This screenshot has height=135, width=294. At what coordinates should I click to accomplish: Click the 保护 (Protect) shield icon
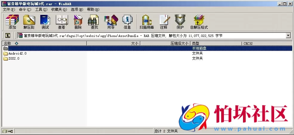point(180,22)
